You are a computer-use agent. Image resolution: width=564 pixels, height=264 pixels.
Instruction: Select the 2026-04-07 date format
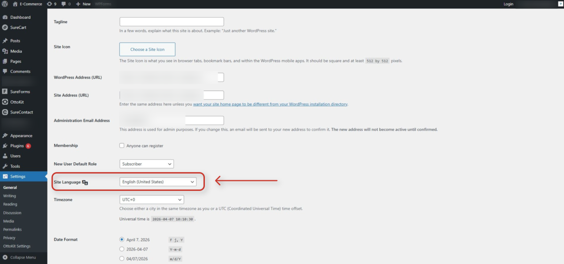(x=122, y=249)
